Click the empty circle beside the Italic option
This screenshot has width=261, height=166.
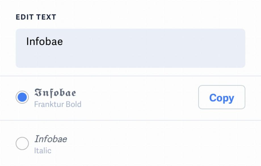tap(22, 143)
